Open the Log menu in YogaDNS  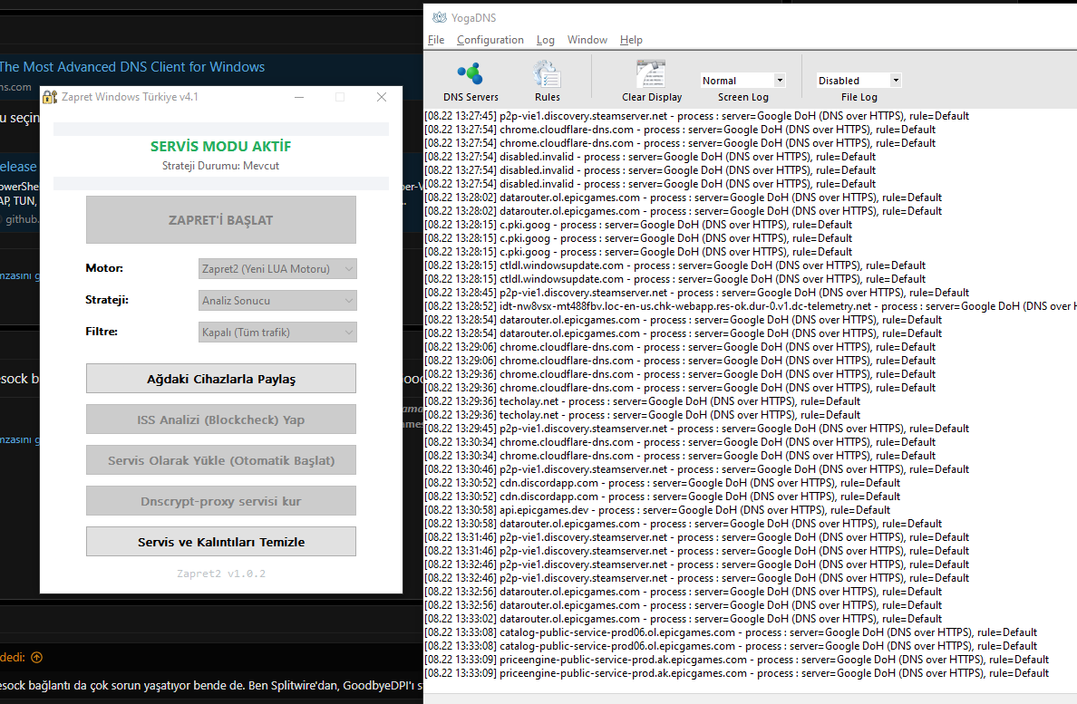click(546, 40)
